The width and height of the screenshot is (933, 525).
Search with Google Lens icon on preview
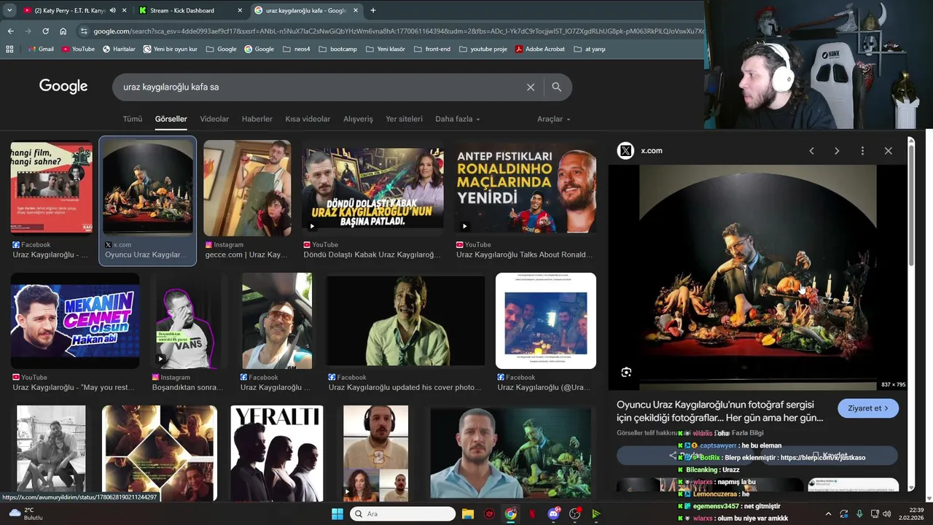[x=626, y=373]
